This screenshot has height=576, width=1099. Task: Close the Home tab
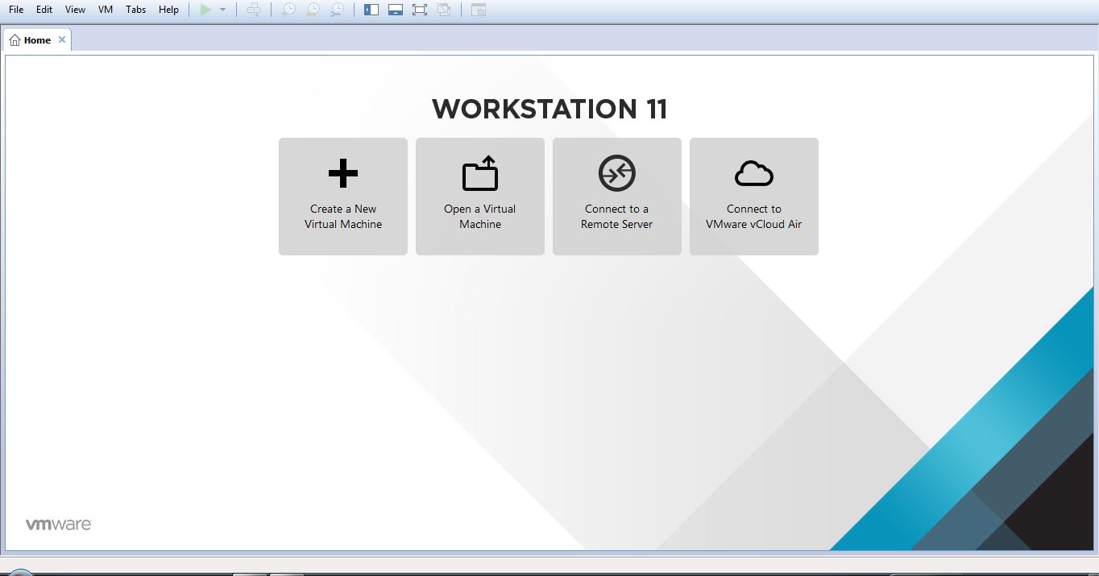click(x=62, y=39)
